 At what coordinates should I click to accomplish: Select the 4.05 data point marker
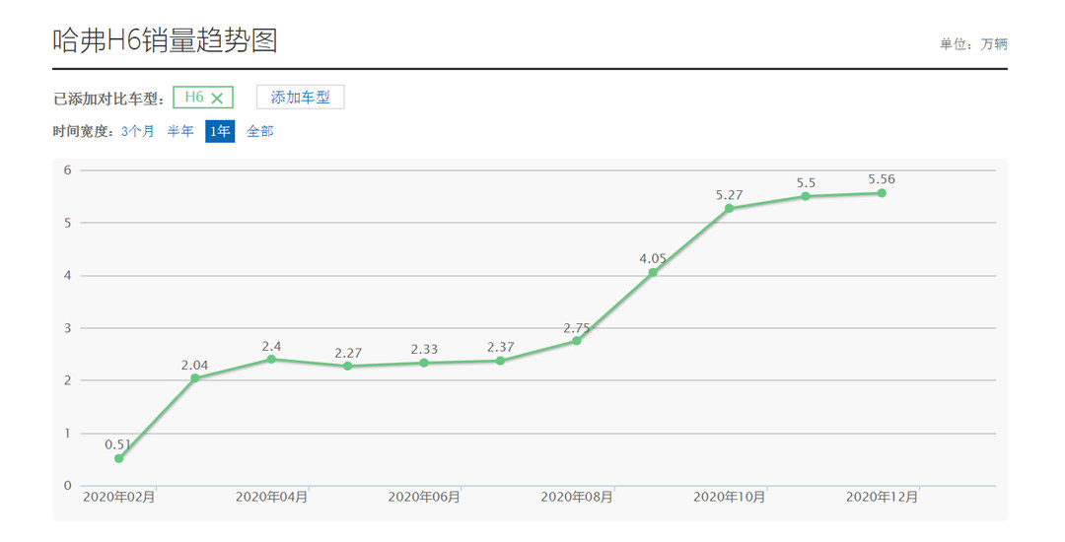coord(653,272)
